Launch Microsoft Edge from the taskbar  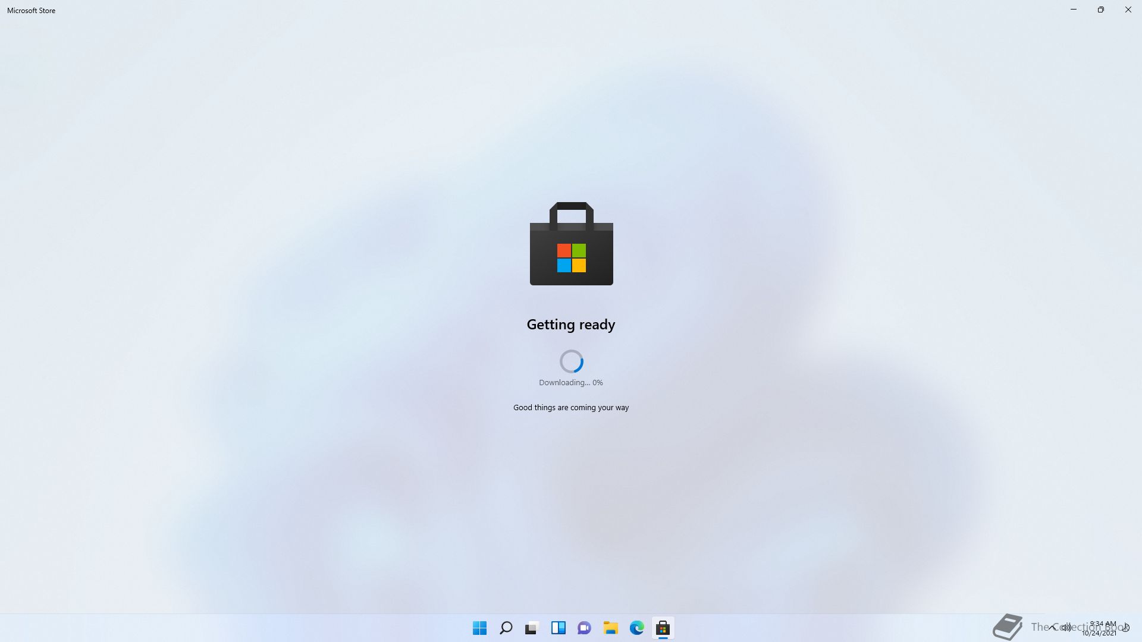click(x=636, y=628)
